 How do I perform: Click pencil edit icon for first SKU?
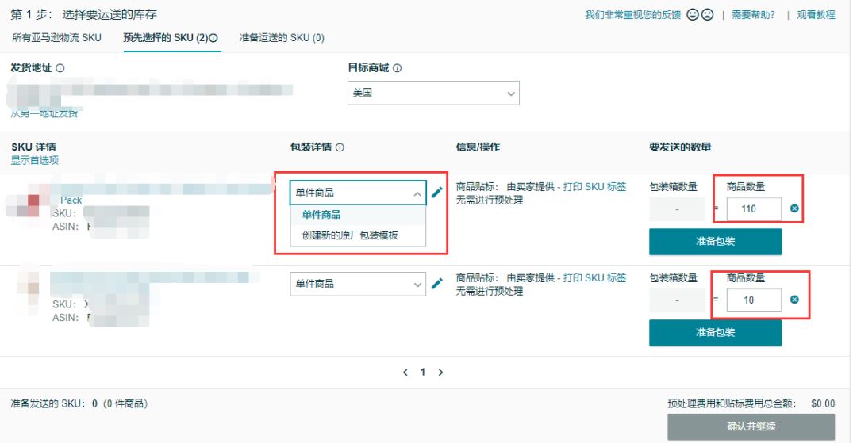(x=436, y=193)
